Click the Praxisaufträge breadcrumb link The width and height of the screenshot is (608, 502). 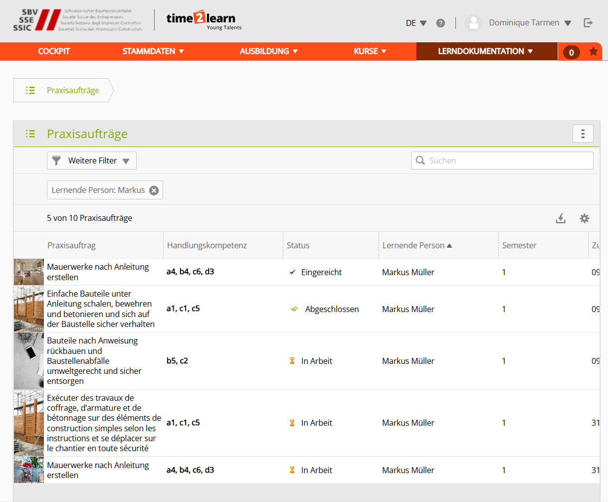pos(73,90)
